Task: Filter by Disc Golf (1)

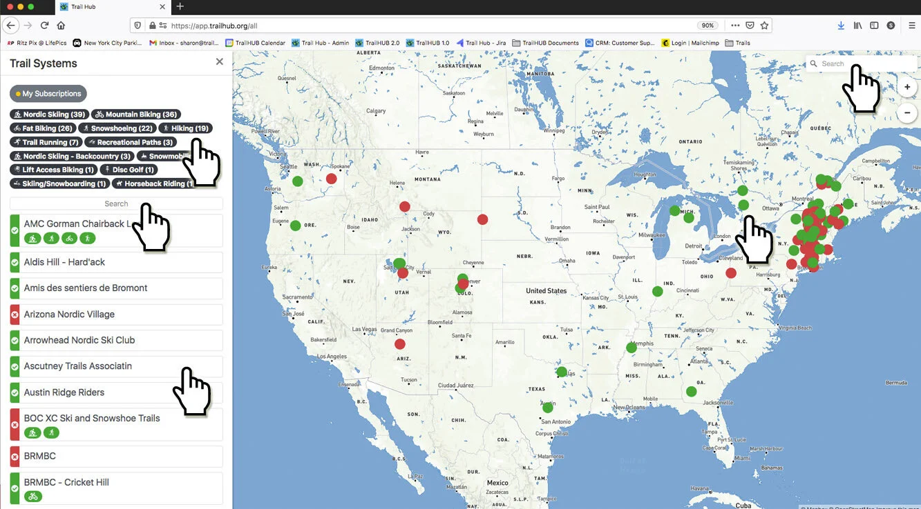Action: (129, 170)
